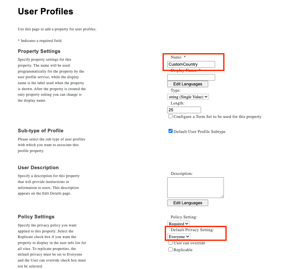Click the Name field containing CustomCountry
Image resolution: width=307 pixels, height=269 pixels.
tap(191, 64)
